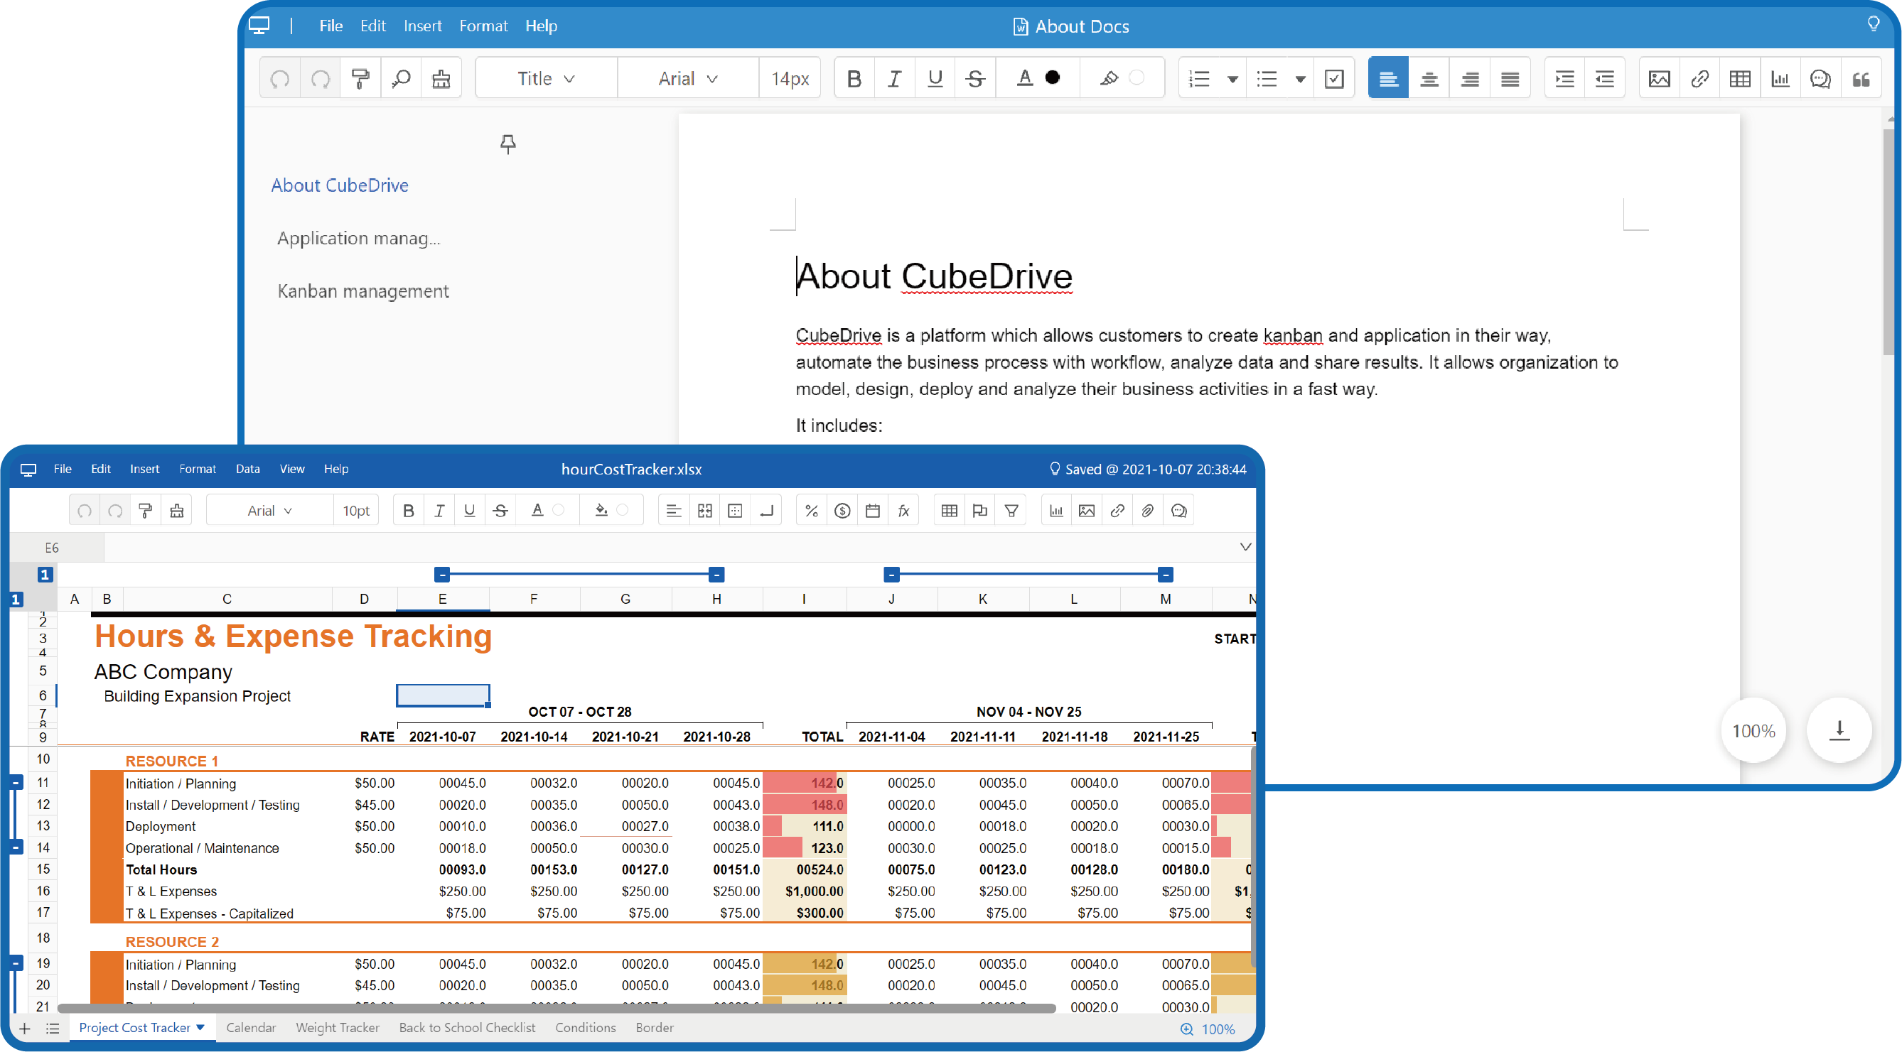Increase indent in the Docs toolbar
This screenshot has height=1052, width=1902.
tap(1564, 78)
